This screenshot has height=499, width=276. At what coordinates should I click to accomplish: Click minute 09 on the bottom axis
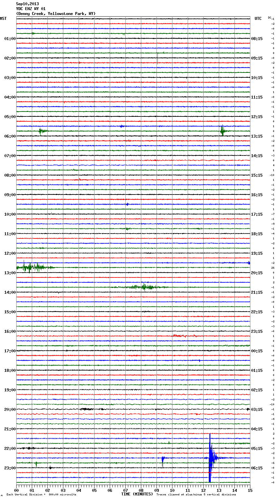click(x=157, y=490)
